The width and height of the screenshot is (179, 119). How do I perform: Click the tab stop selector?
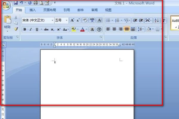coord(3,45)
